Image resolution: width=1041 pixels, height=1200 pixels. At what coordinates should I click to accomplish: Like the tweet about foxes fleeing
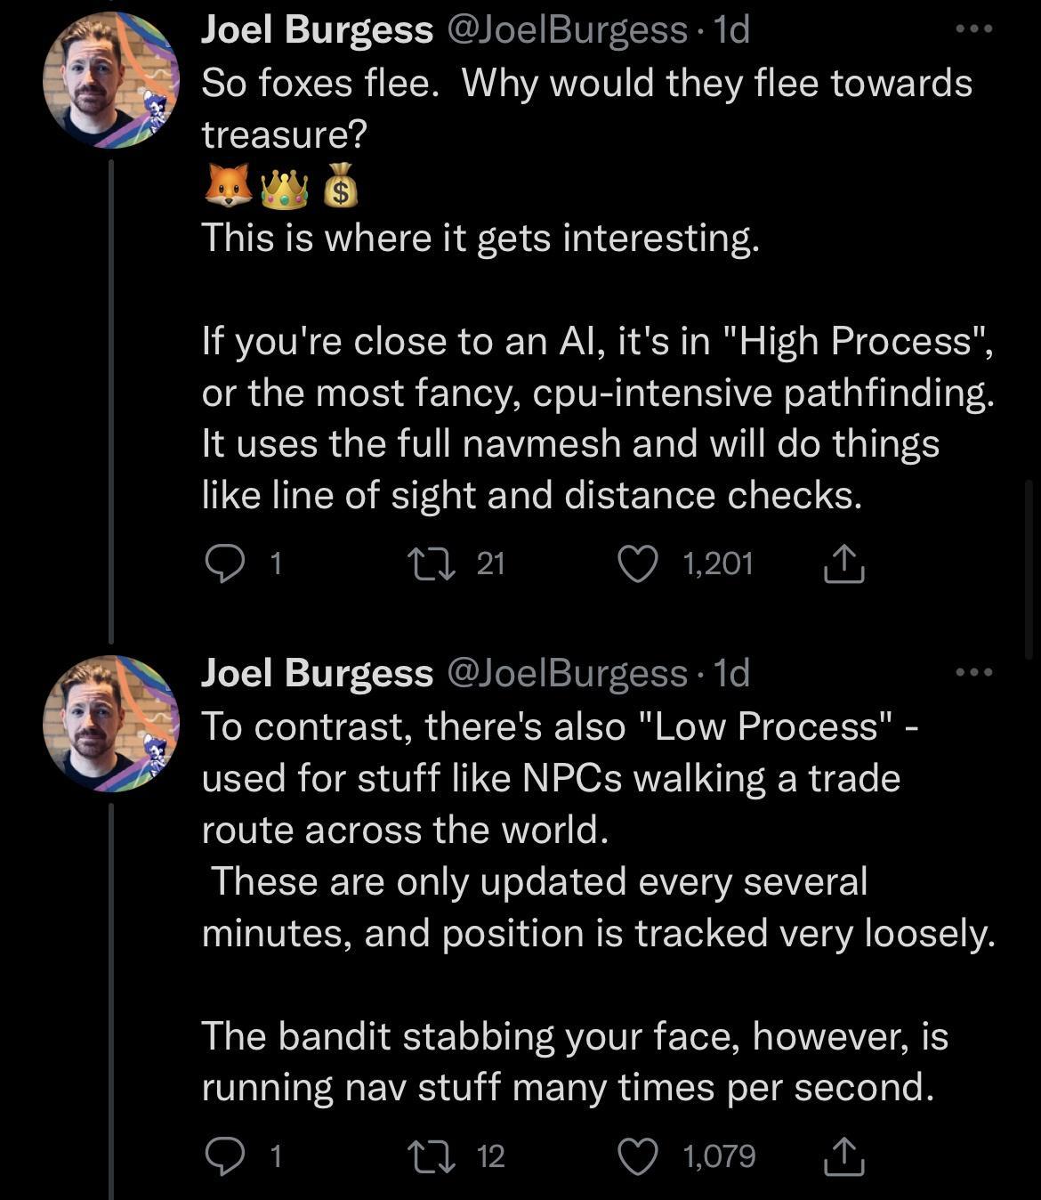(637, 564)
